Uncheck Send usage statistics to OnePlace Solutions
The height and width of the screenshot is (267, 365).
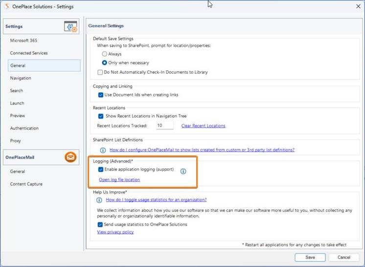100,224
